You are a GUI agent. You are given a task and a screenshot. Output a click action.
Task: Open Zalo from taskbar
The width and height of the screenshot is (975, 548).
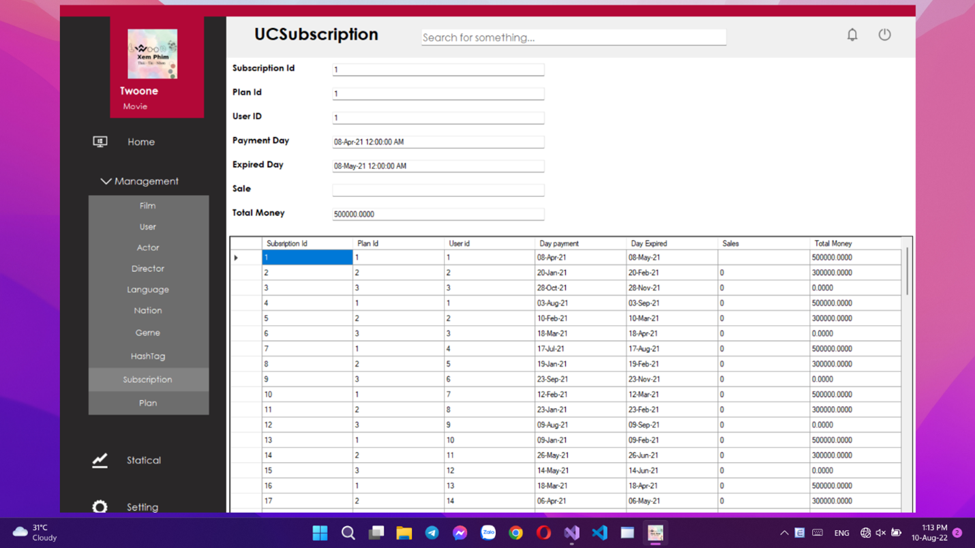487,533
